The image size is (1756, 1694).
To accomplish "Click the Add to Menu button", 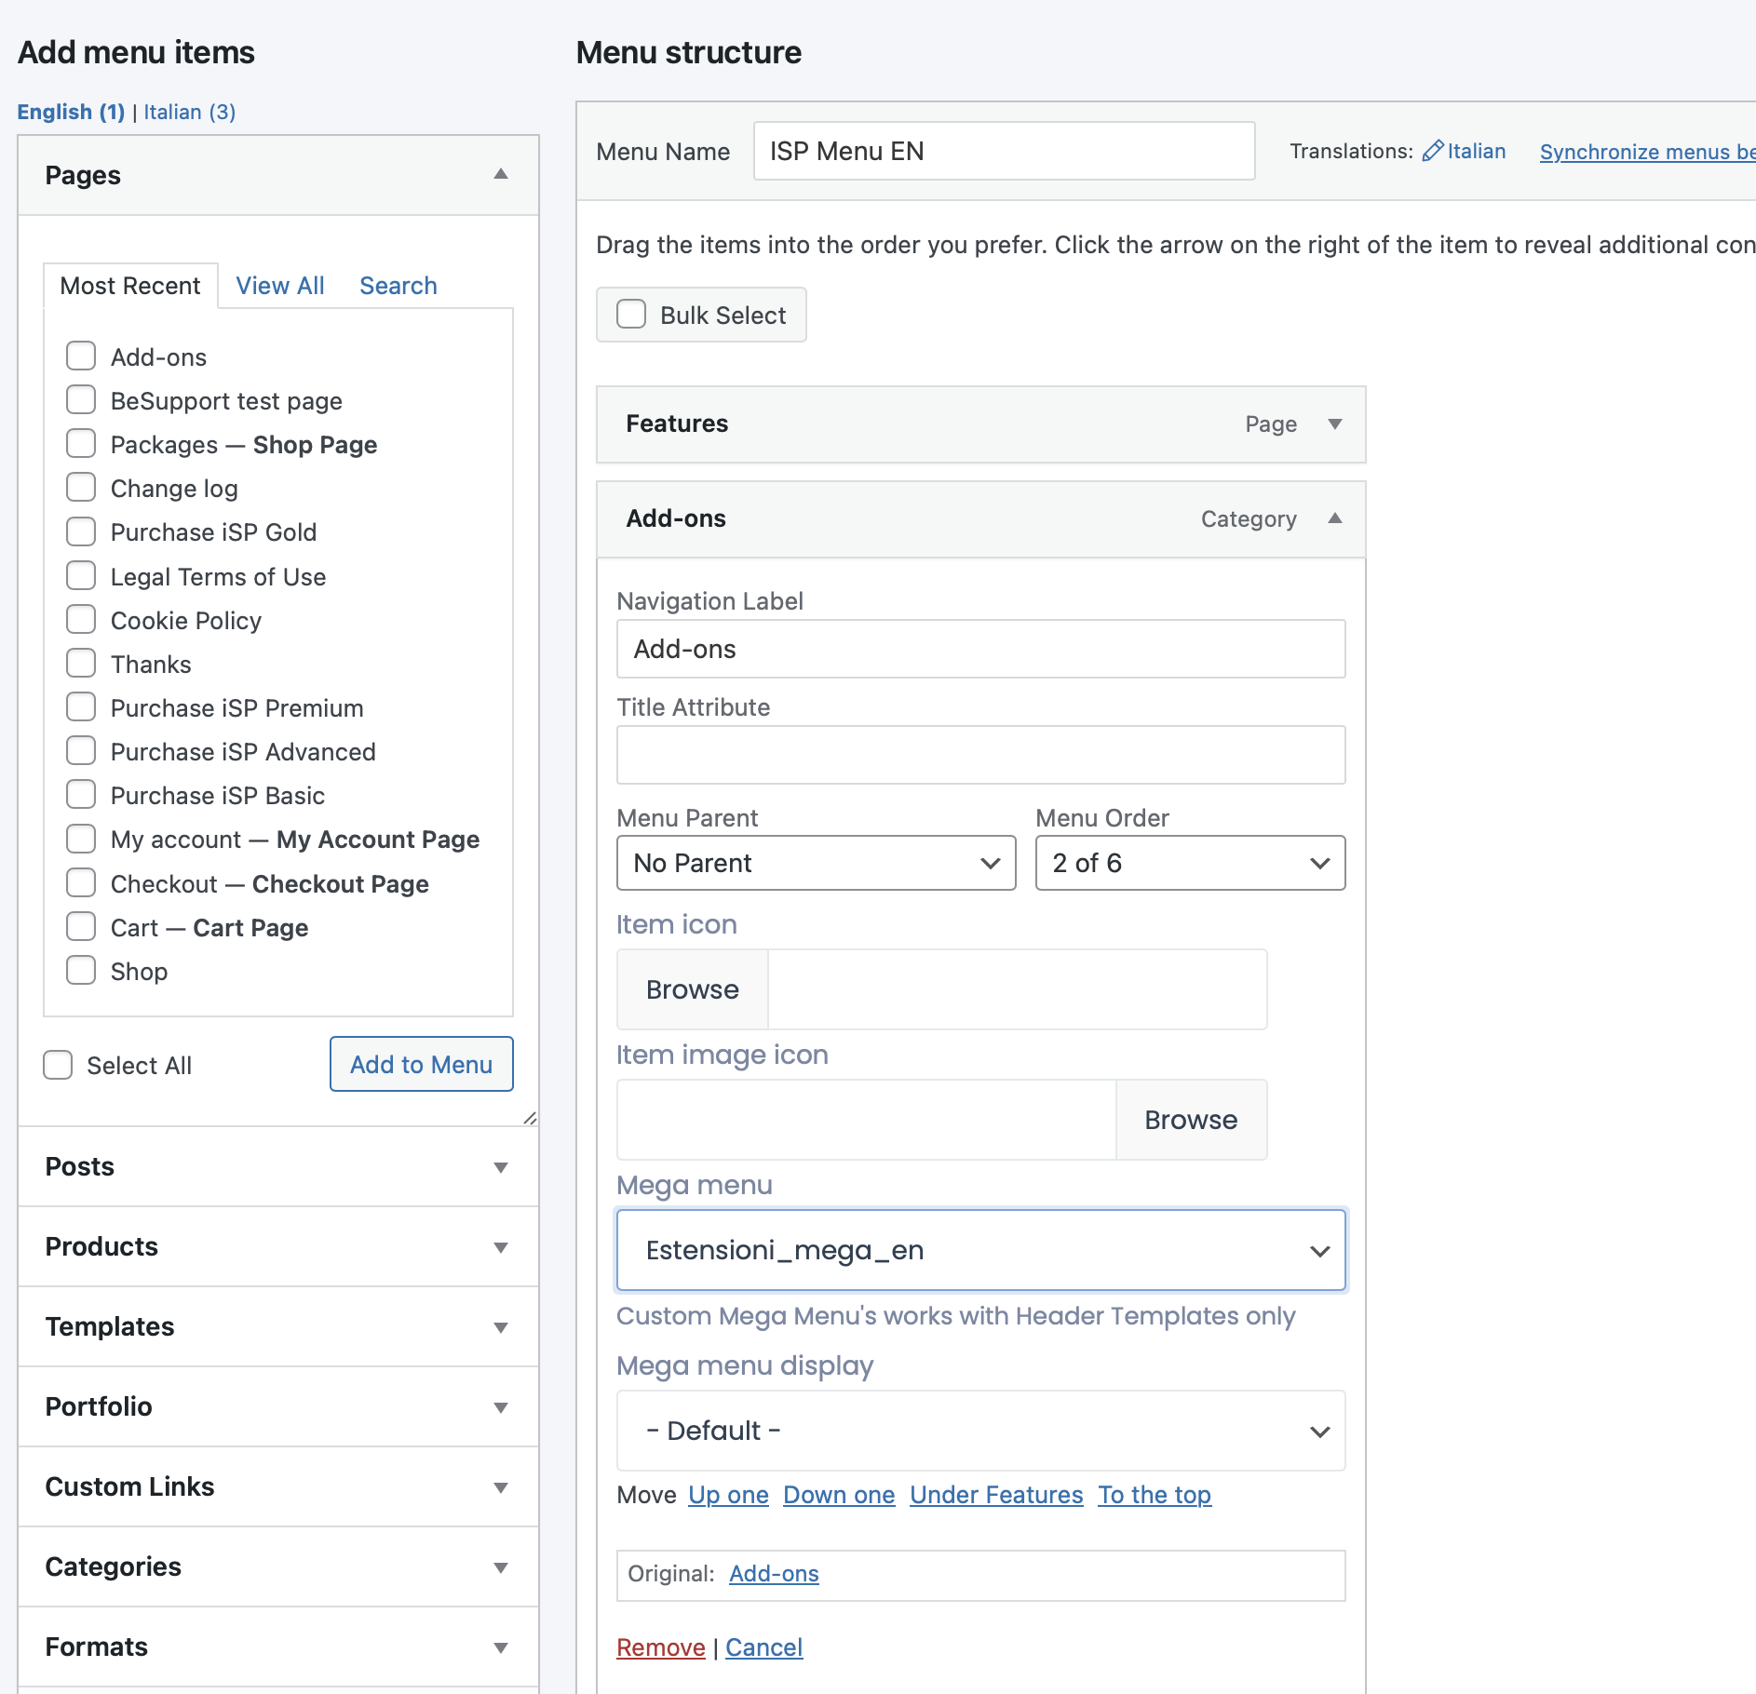I will coord(422,1064).
